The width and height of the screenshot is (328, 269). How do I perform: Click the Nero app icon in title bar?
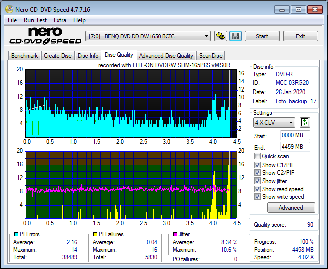click(9, 9)
